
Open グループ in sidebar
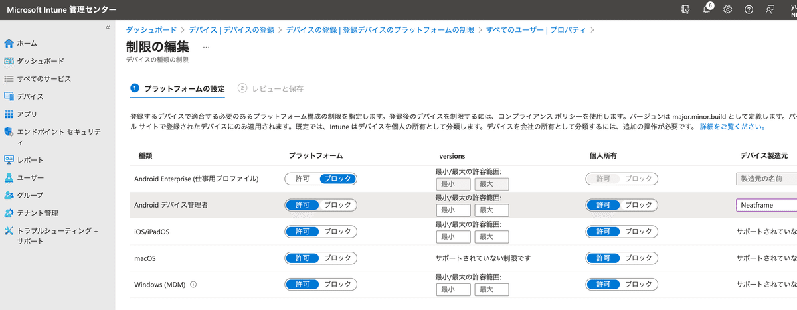31,195
